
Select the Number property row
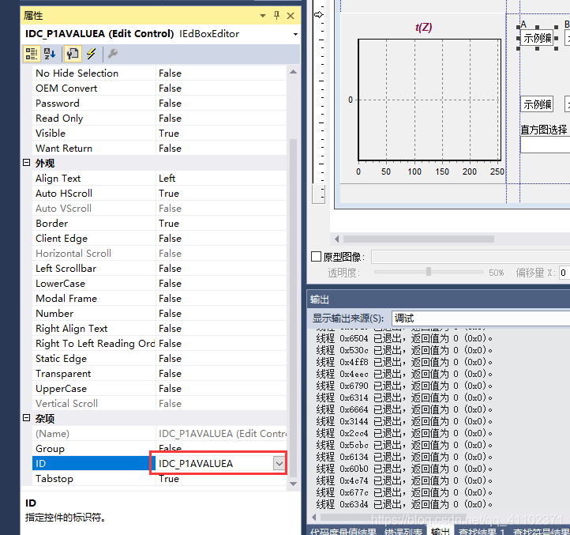pyautogui.click(x=159, y=314)
